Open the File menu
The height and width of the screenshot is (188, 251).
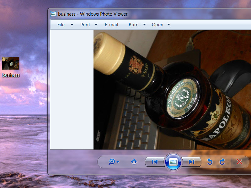61,25
